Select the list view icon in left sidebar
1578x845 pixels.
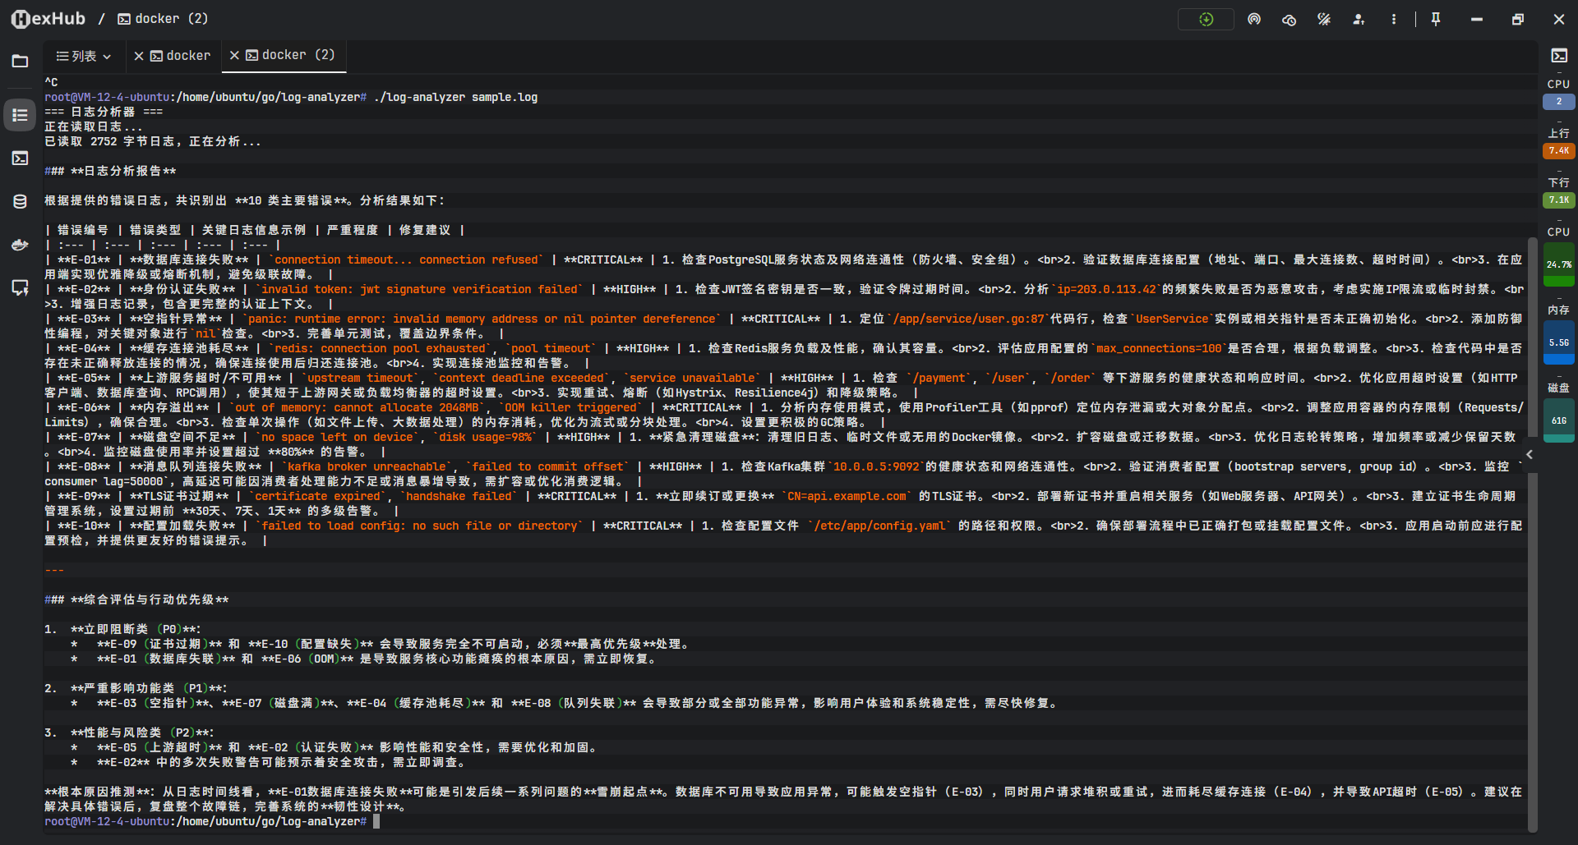tap(20, 115)
